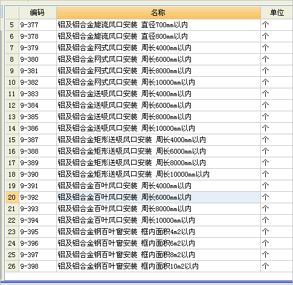Select code cell 9-380
293x285 pixels.
click(x=37, y=59)
